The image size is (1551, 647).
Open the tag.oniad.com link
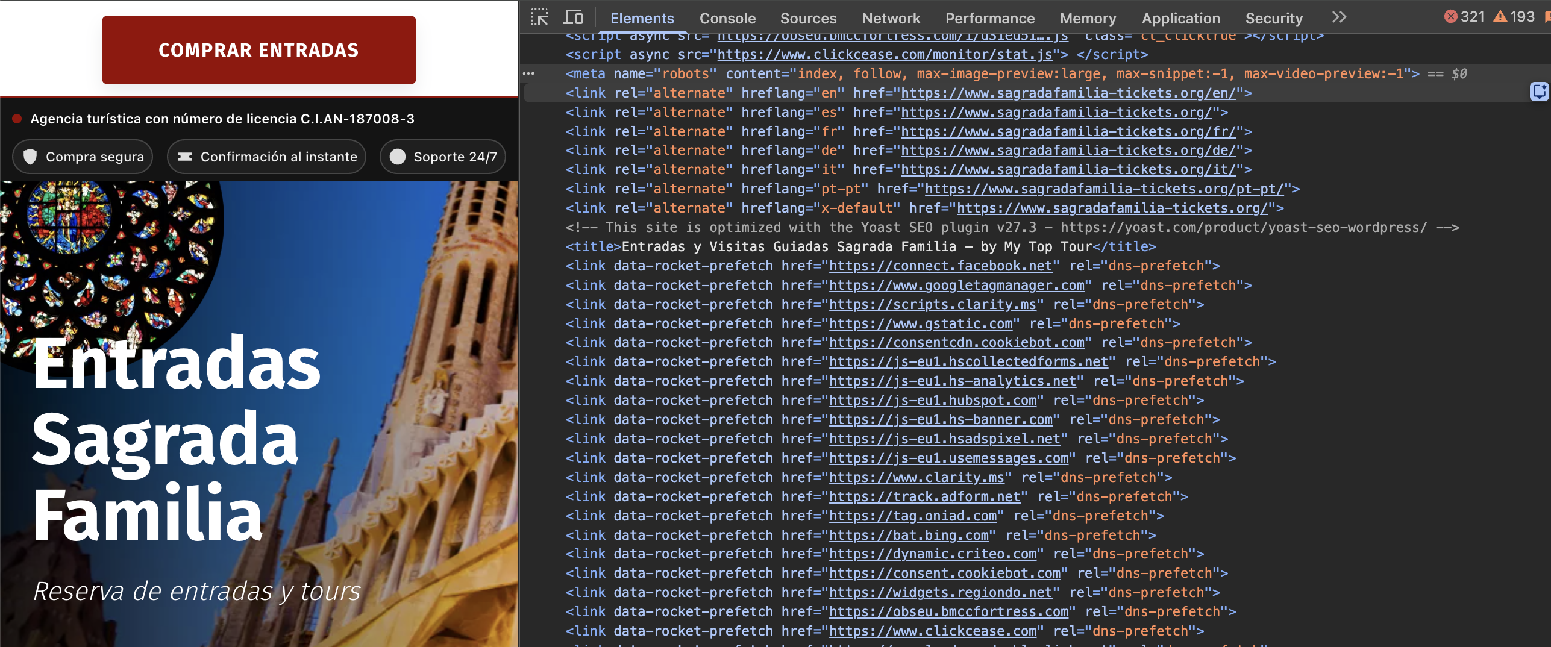(x=913, y=516)
